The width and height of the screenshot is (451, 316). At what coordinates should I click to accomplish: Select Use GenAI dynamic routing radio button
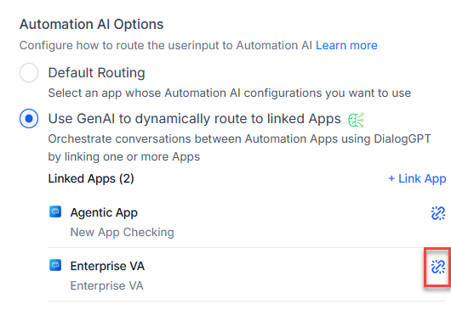tap(29, 119)
